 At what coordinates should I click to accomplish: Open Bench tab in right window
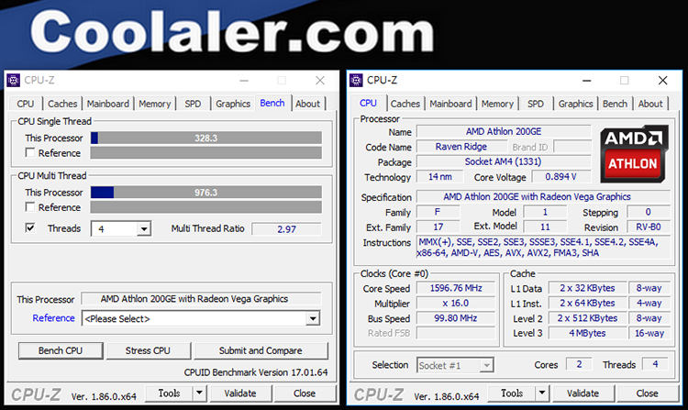pos(615,104)
